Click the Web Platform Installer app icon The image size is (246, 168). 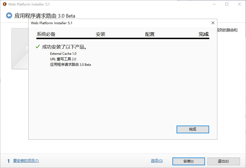[5, 4]
